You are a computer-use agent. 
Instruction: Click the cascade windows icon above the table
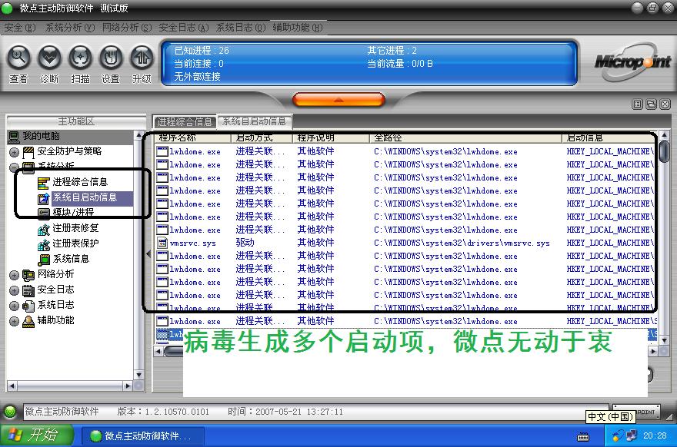(651, 104)
